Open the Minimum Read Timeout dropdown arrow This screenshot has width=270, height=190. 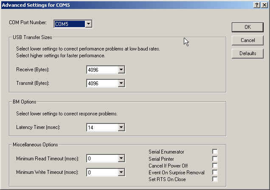(x=121, y=158)
